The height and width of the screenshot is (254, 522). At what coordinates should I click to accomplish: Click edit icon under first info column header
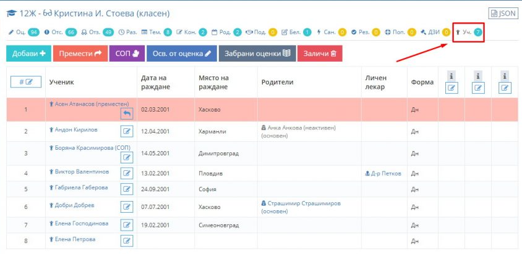click(452, 88)
